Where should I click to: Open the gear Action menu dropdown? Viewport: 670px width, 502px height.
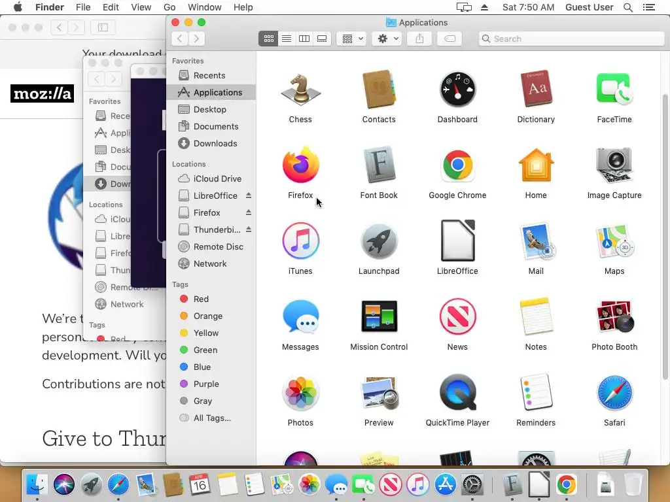[x=387, y=39]
